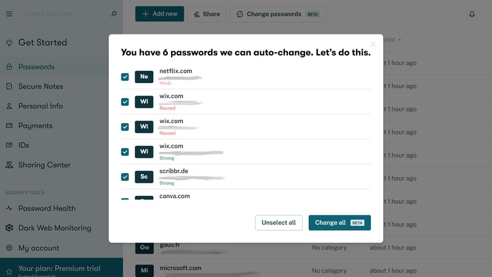The height and width of the screenshot is (277, 492).
Task: Click the search magnifier icon
Action: (114, 14)
